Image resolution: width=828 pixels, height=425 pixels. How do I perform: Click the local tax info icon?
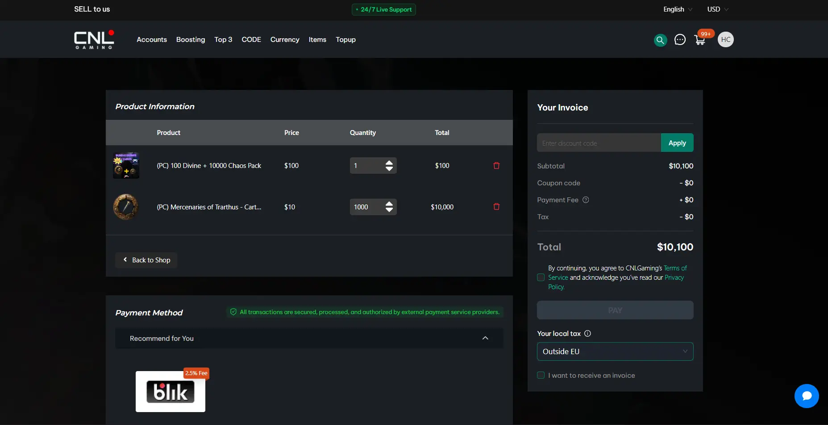[587, 334]
